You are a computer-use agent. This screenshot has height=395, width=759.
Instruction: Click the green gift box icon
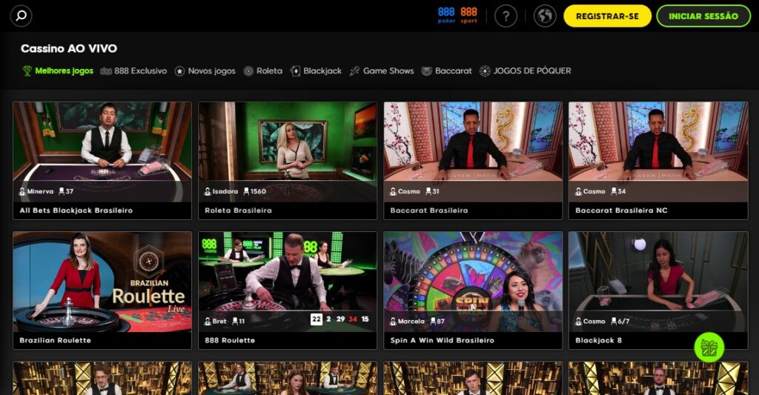point(709,347)
